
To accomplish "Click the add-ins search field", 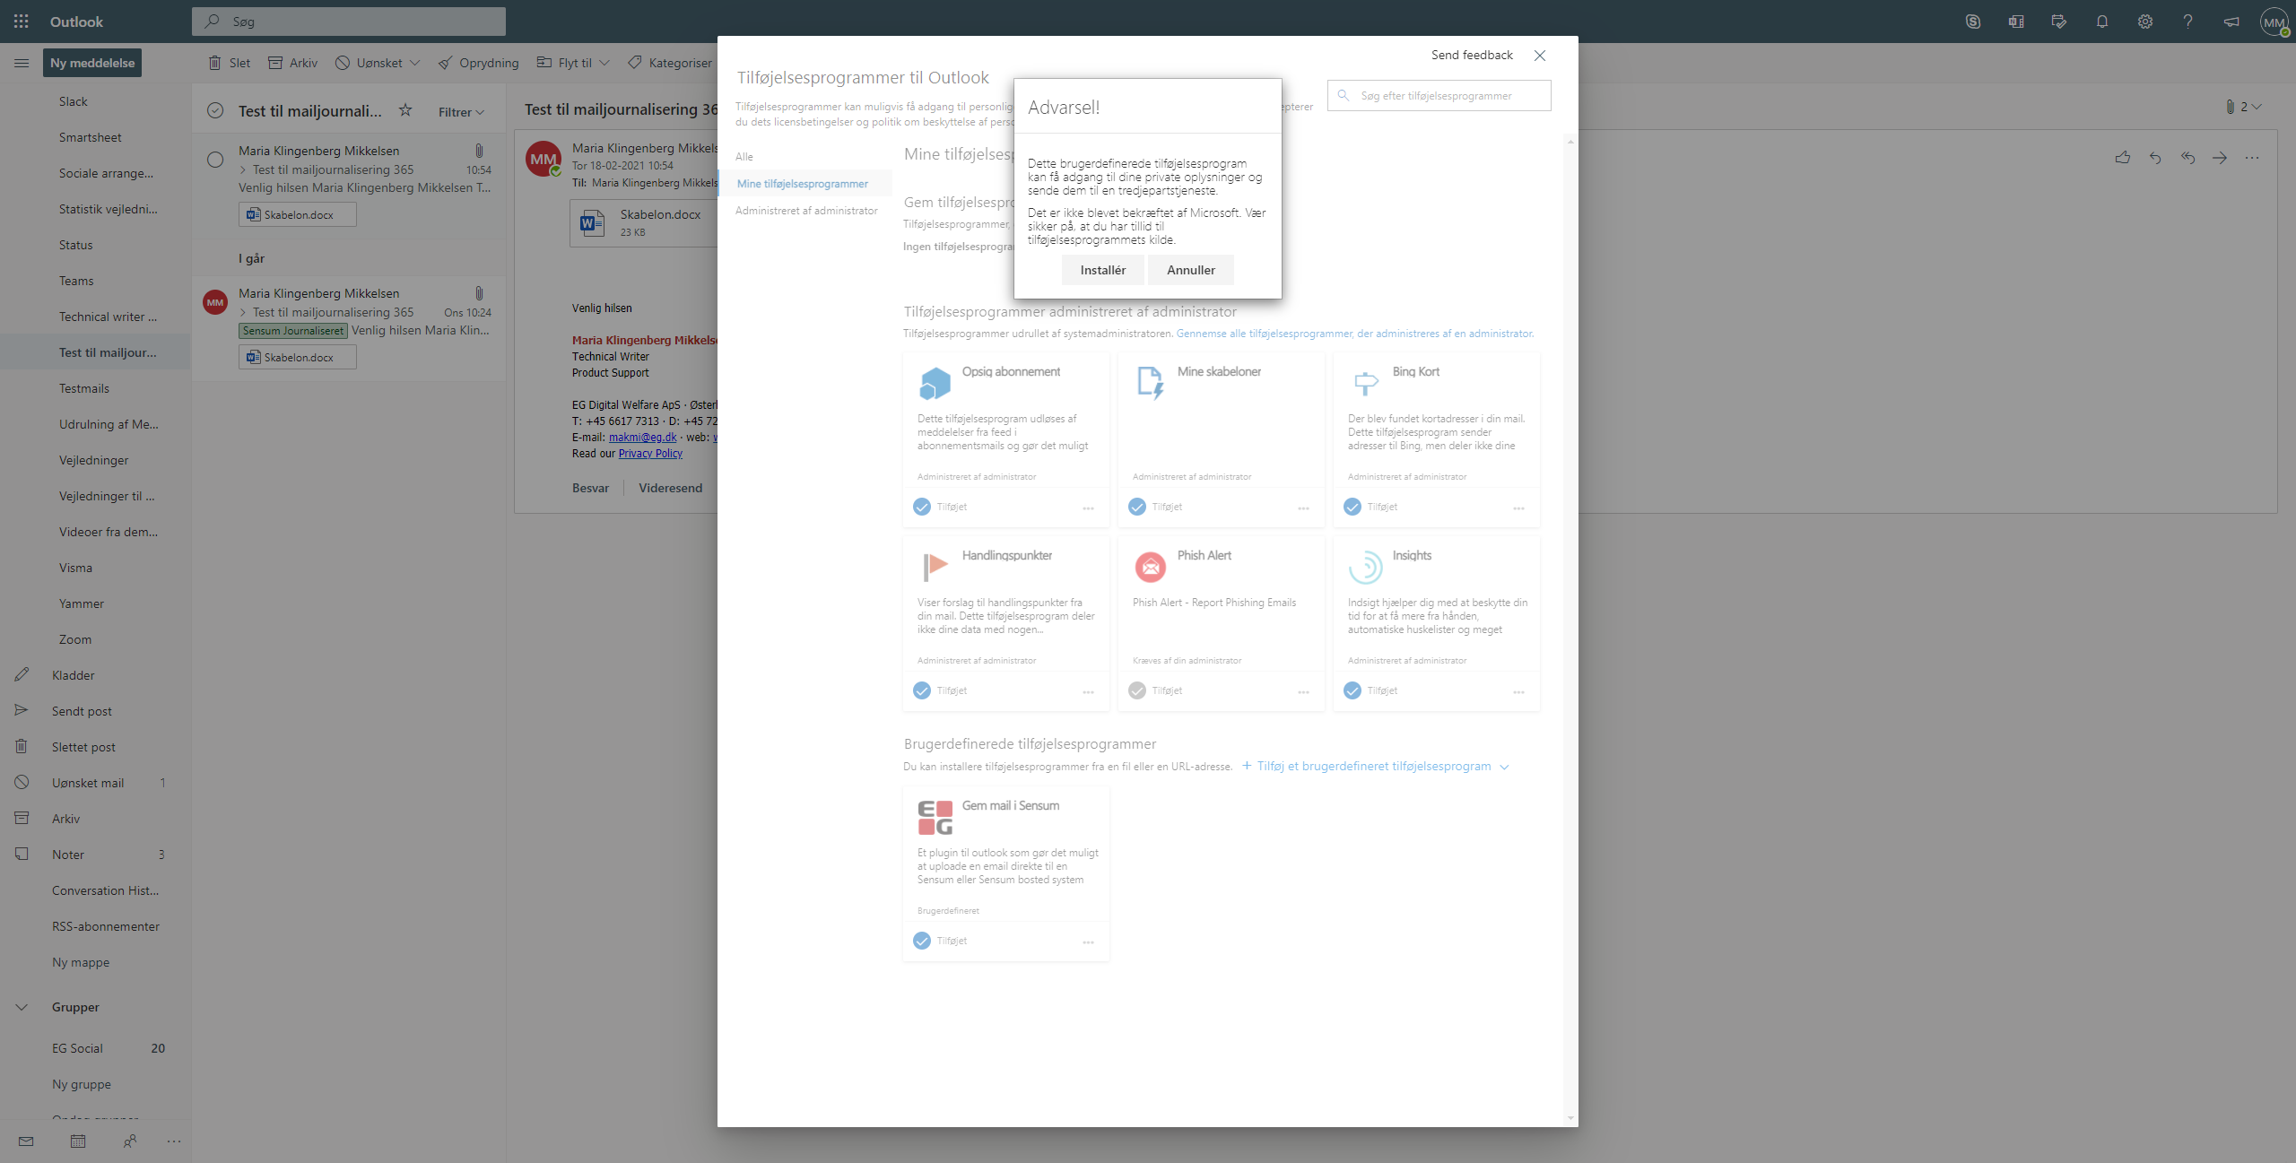I will pos(1439,96).
